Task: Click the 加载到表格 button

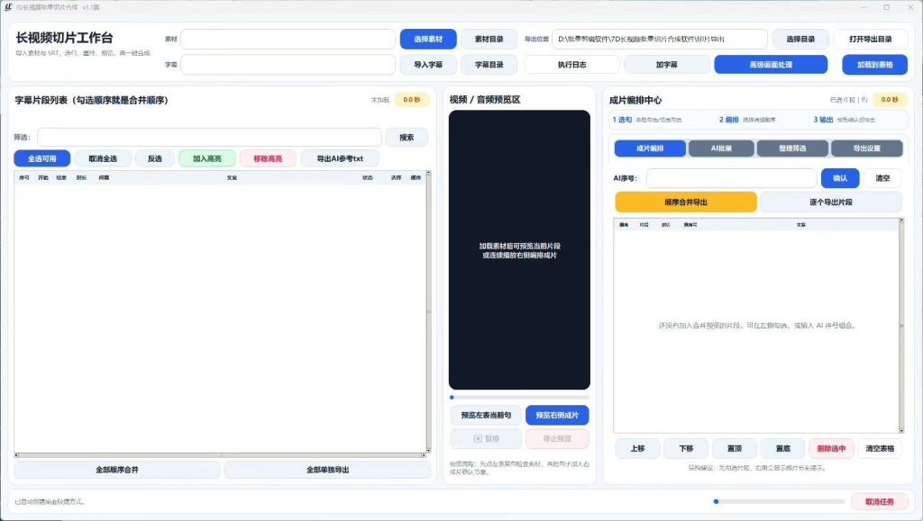Action: coord(874,65)
